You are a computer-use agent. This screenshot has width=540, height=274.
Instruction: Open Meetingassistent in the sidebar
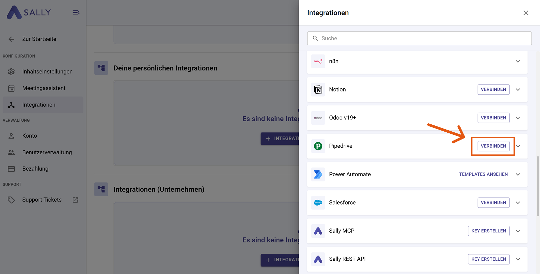[43, 88]
